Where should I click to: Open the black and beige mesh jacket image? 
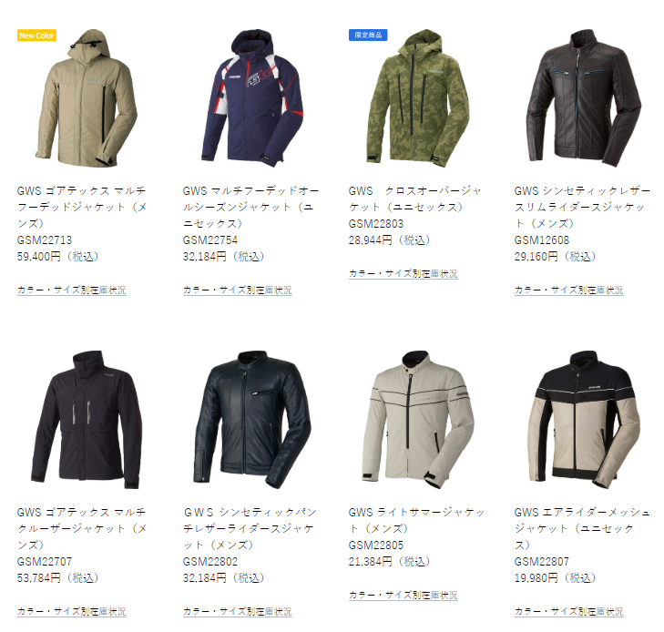(x=584, y=420)
